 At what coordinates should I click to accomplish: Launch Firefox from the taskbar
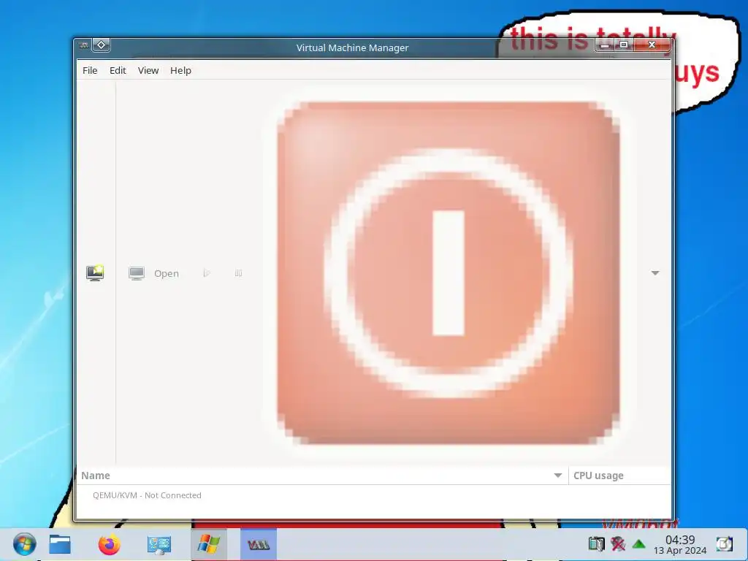110,544
